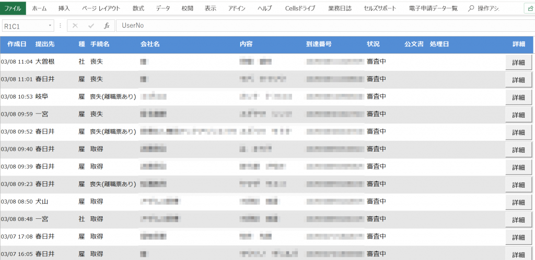
Task: Open the 校閲 tab
Action: point(188,8)
